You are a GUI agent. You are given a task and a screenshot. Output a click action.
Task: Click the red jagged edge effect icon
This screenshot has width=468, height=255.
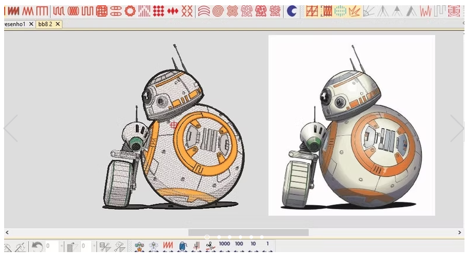coord(426,11)
